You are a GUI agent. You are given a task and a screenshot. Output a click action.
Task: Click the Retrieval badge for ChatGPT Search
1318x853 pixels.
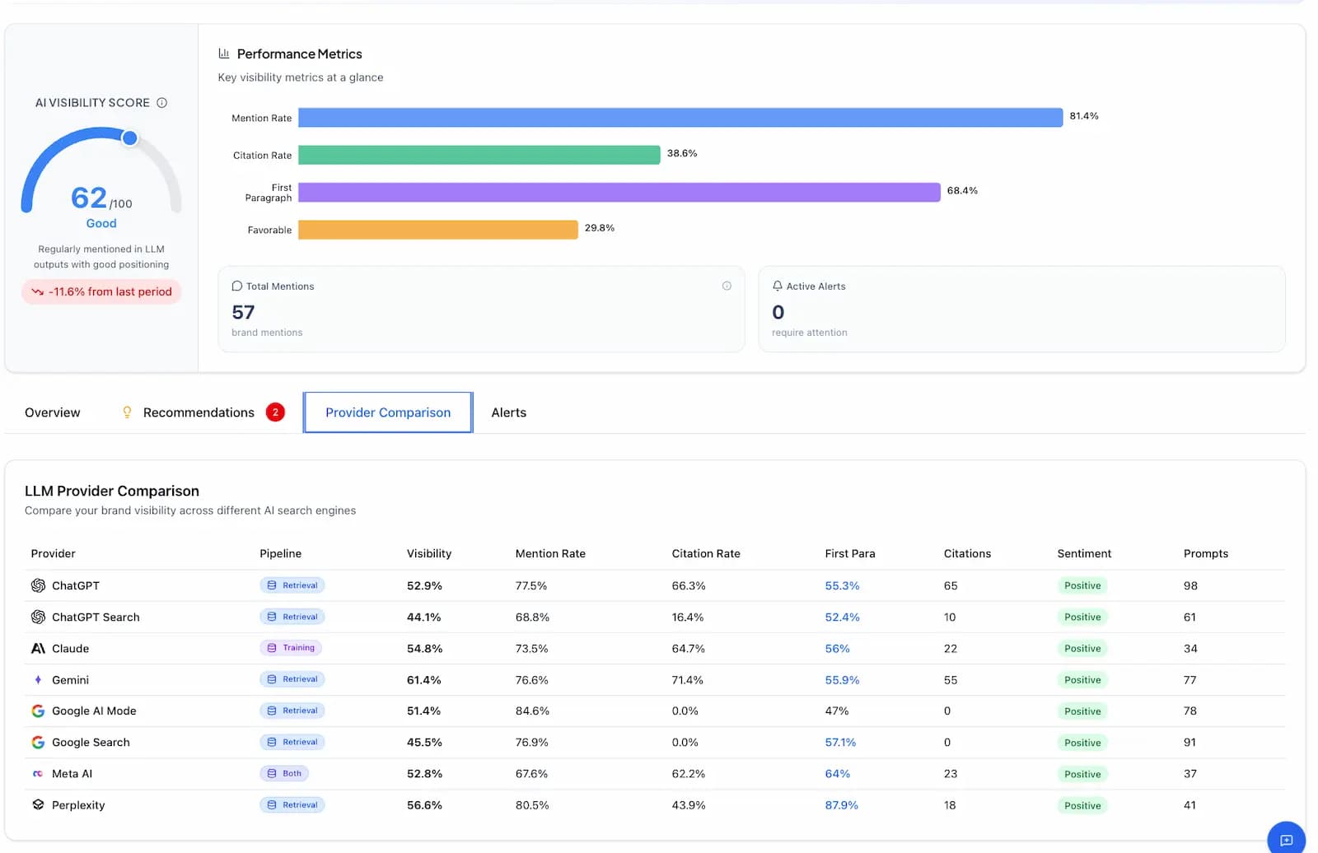pos(292,617)
